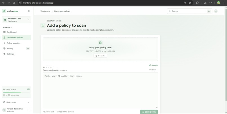Click the 'Add a policy to scan' heading

[x=66, y=25]
